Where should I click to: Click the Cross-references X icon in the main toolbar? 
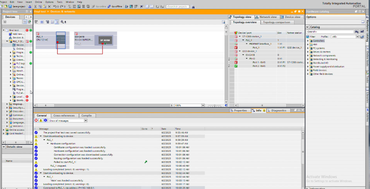coord(141,6)
